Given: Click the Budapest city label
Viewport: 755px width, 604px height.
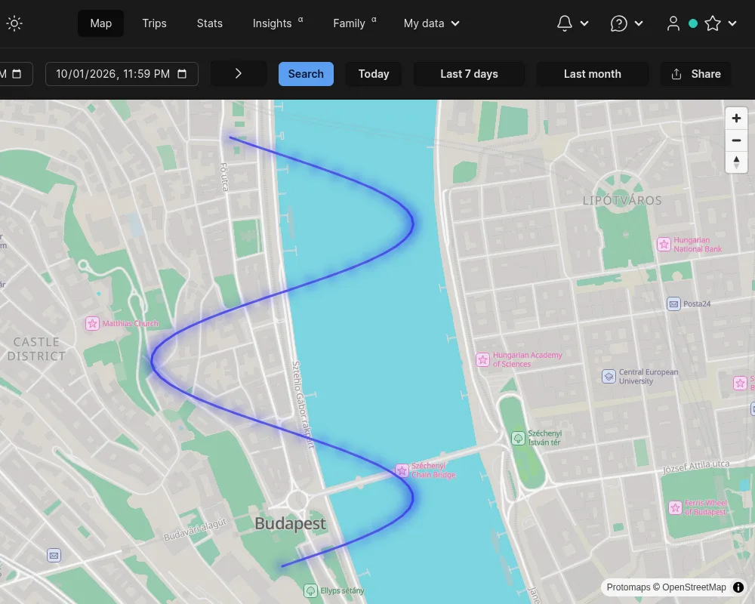Looking at the screenshot, I should pyautogui.click(x=291, y=523).
